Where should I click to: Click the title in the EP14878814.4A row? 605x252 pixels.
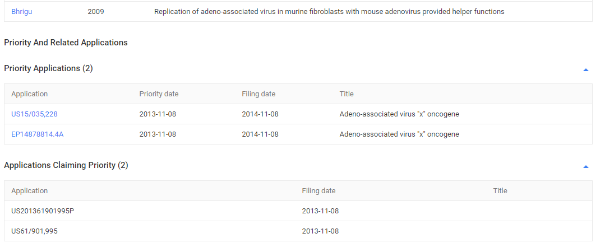point(399,134)
